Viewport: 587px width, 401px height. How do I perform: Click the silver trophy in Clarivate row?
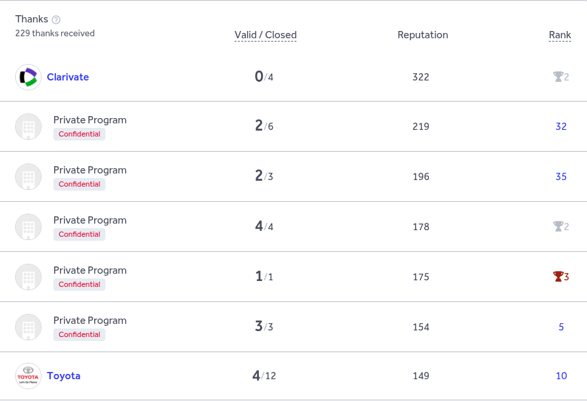(x=559, y=77)
